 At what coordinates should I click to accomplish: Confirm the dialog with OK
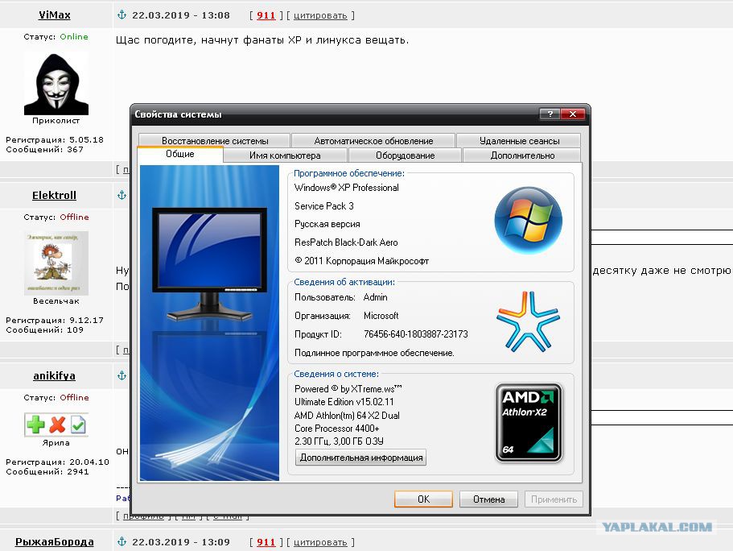point(423,499)
